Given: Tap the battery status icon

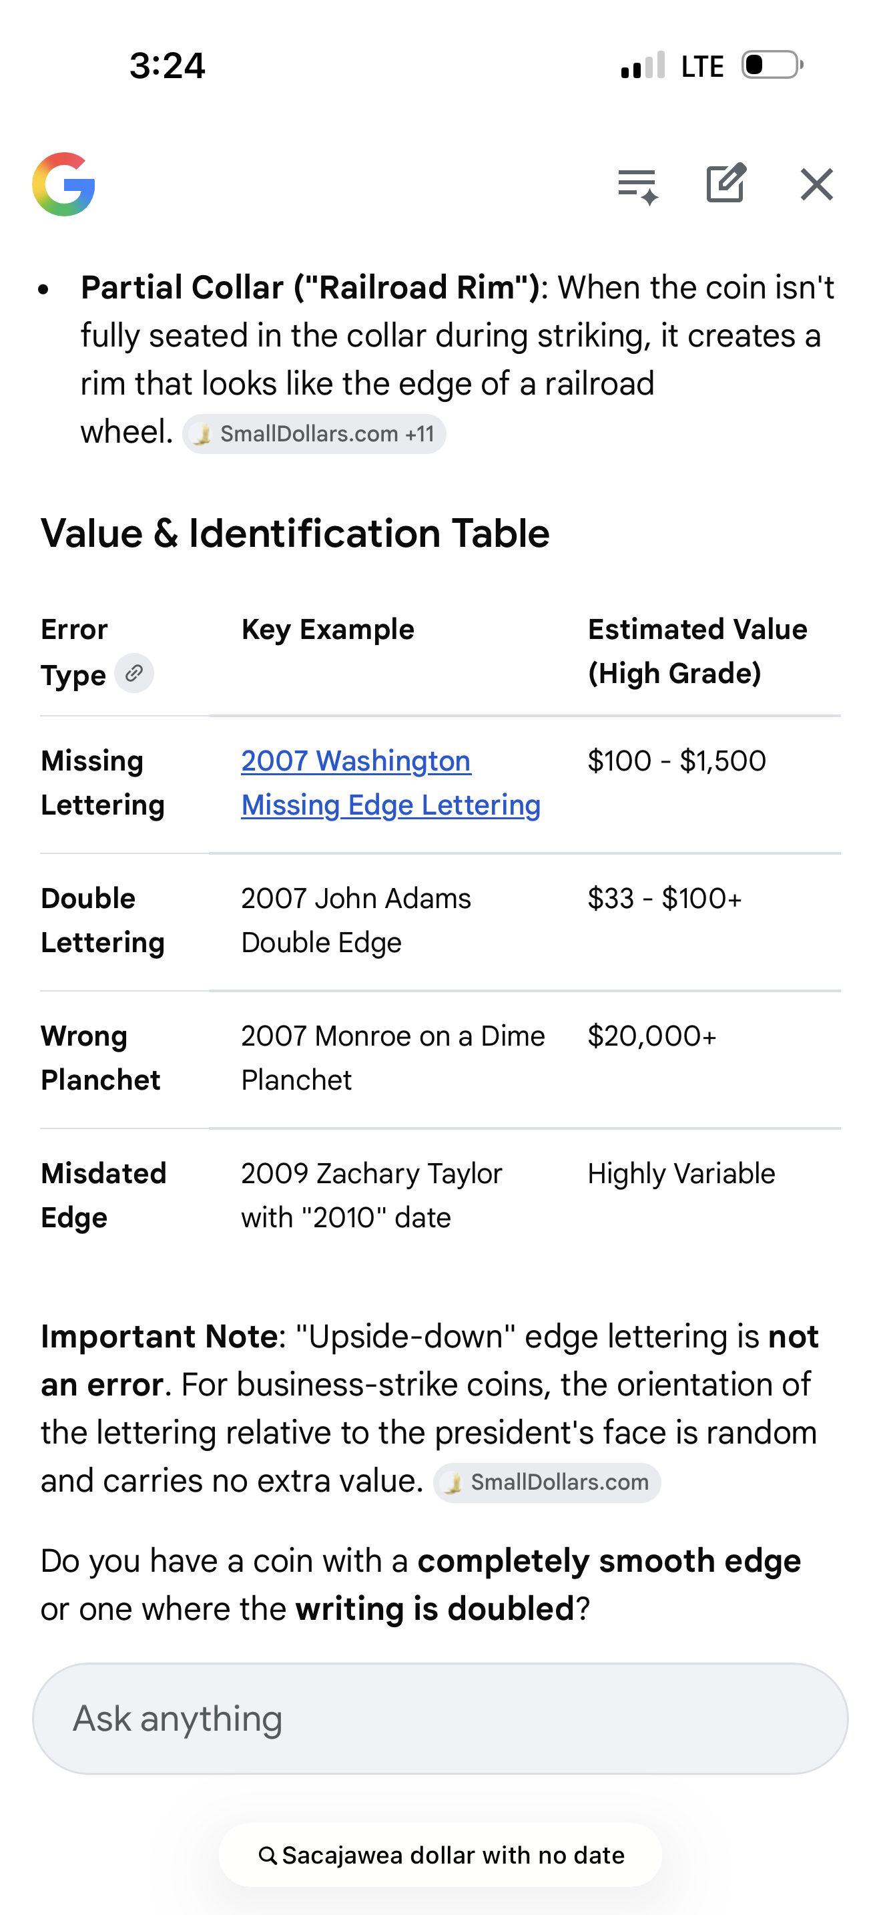Looking at the screenshot, I should coord(771,65).
